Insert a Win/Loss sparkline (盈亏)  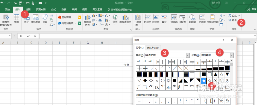point(164,19)
